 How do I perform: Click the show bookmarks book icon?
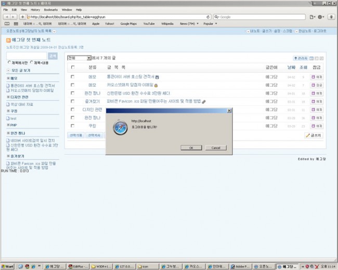7,23
